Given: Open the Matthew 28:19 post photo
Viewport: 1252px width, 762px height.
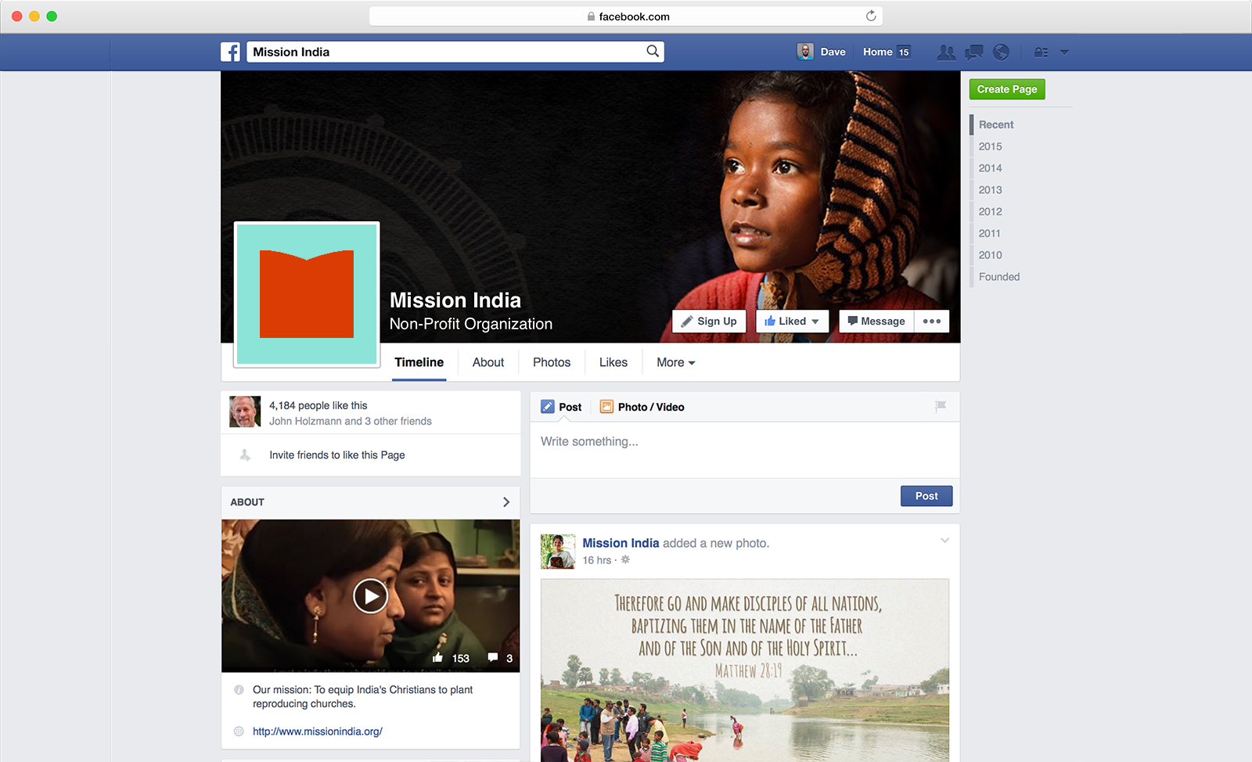Looking at the screenshot, I should 745,670.
